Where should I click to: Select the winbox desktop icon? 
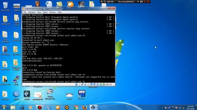pos(16,95)
